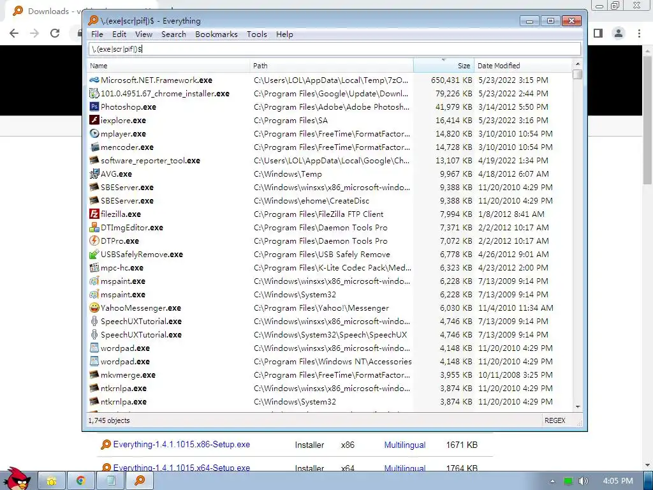Viewport: 653px width, 490px height.
Task: Select the Photoshop.exe icon
Action: point(94,107)
